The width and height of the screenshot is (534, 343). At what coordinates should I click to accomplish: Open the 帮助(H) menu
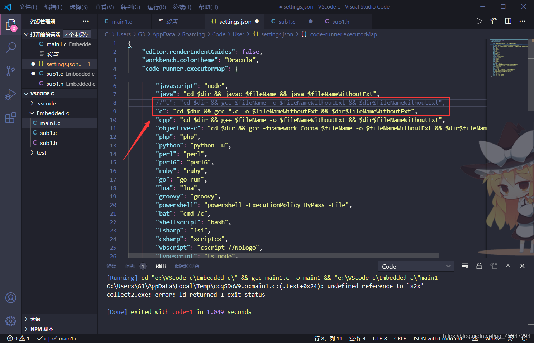pos(208,7)
